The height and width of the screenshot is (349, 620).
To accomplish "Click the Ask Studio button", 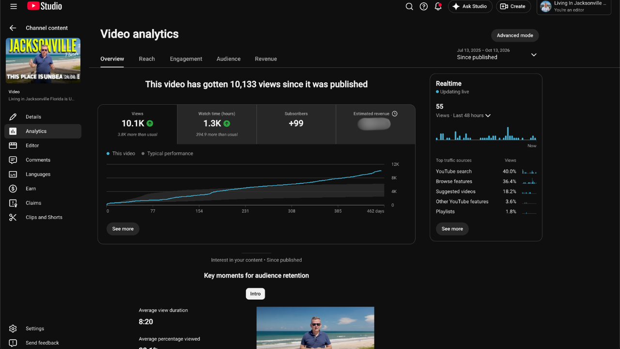I will tap(470, 6).
